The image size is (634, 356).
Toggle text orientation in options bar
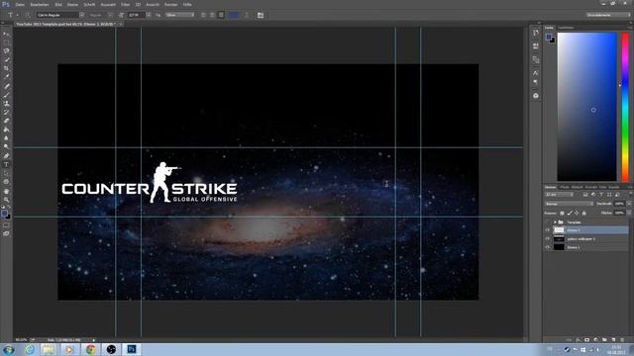[x=28, y=15]
